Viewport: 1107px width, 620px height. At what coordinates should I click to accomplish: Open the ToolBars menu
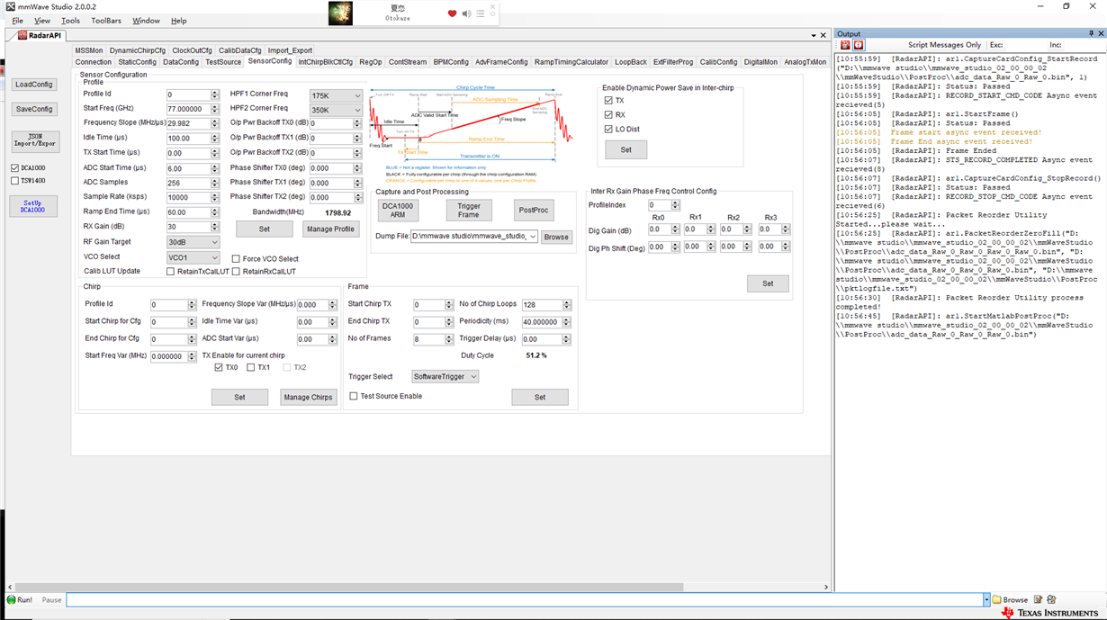coord(106,21)
